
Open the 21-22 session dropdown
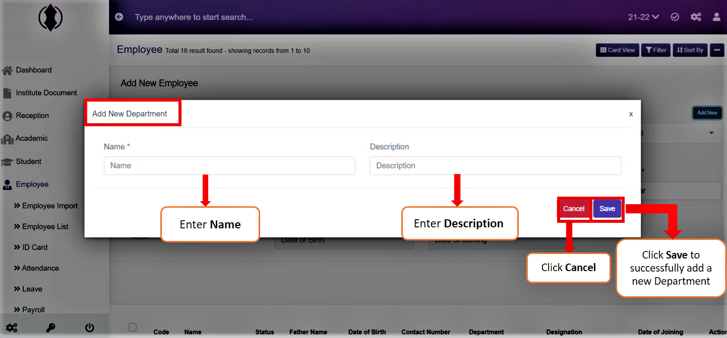click(643, 17)
